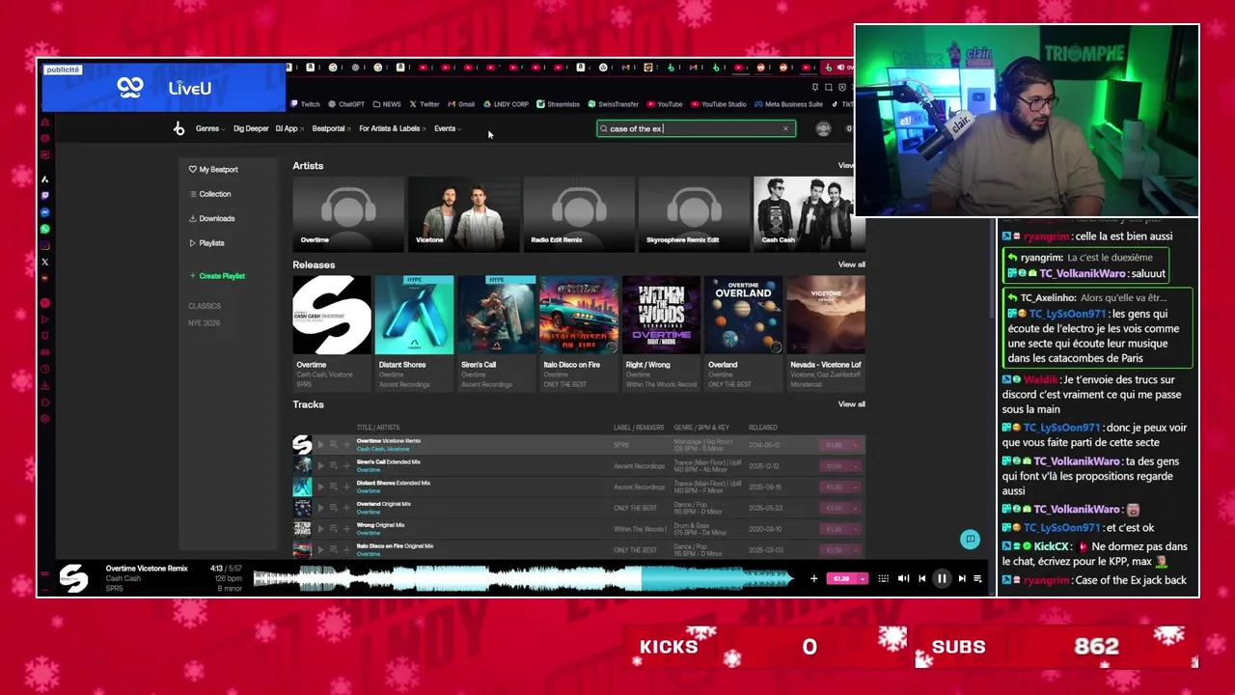Open the Streamlabs bookmark
Viewport: 1235px width, 695px height.
[559, 104]
